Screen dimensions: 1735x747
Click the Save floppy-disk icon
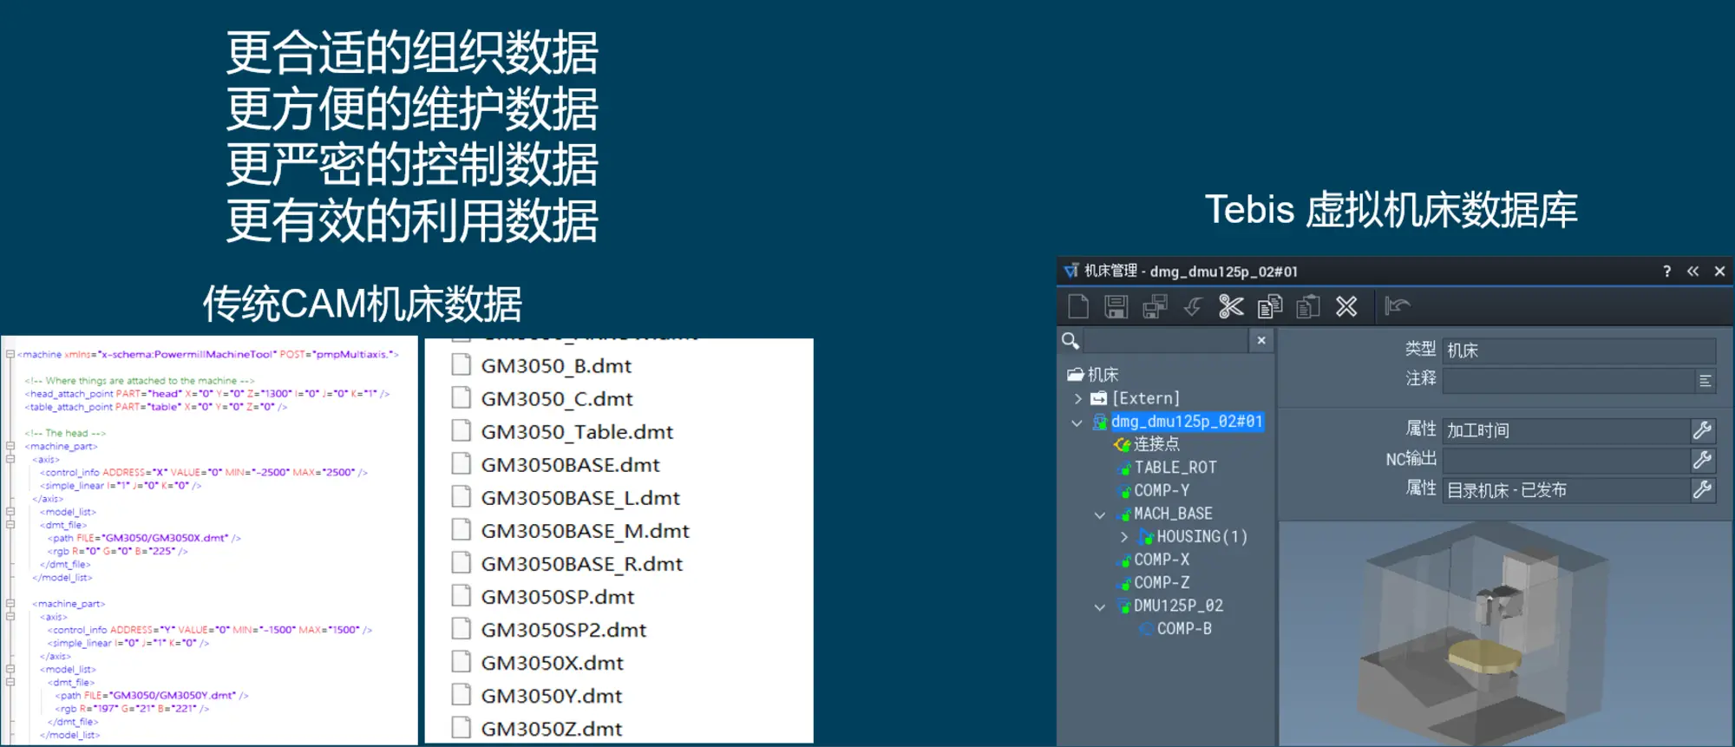tap(1116, 306)
